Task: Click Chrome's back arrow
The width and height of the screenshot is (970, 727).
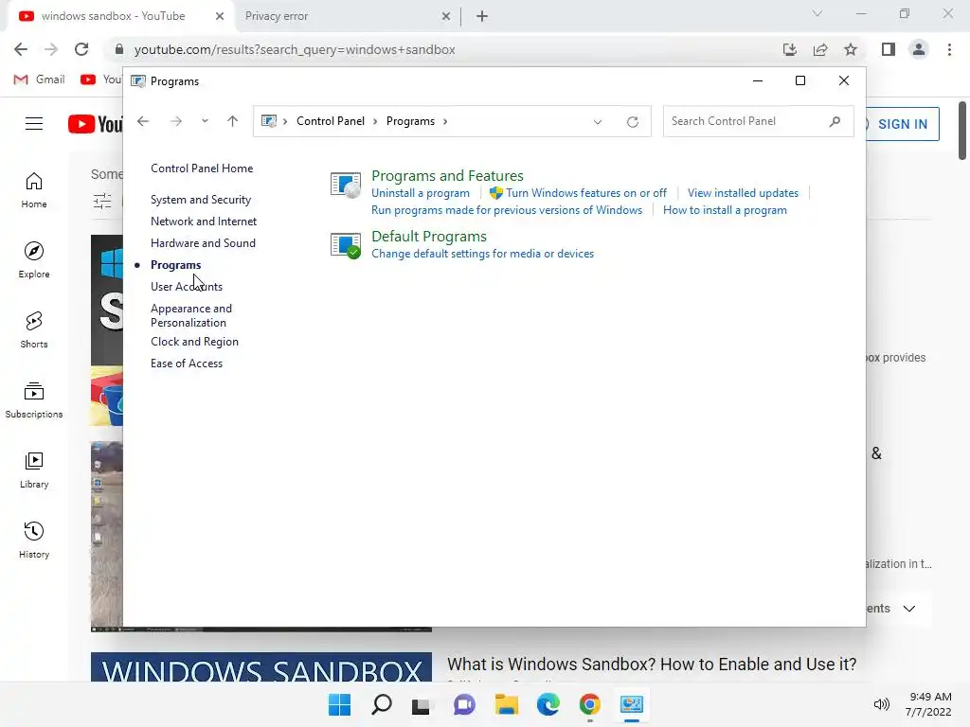Action: point(21,49)
